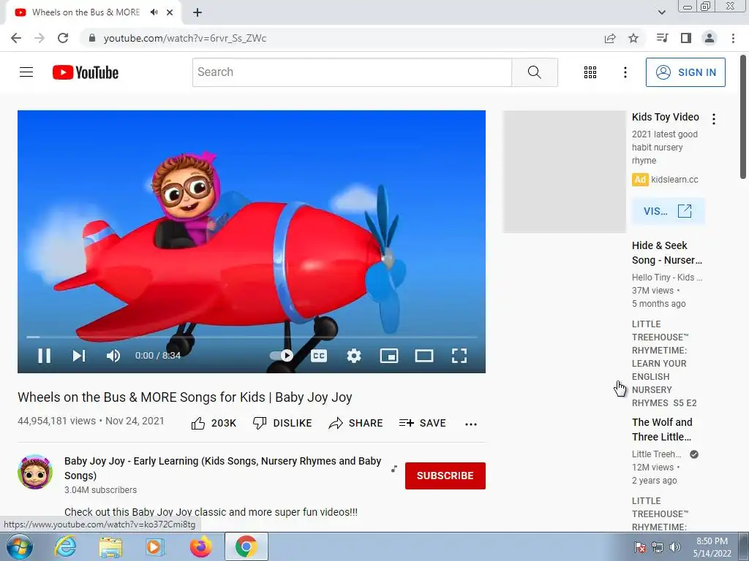Open system clock 8:50 PM
Viewport: 749px width, 561px height.
pos(712,546)
